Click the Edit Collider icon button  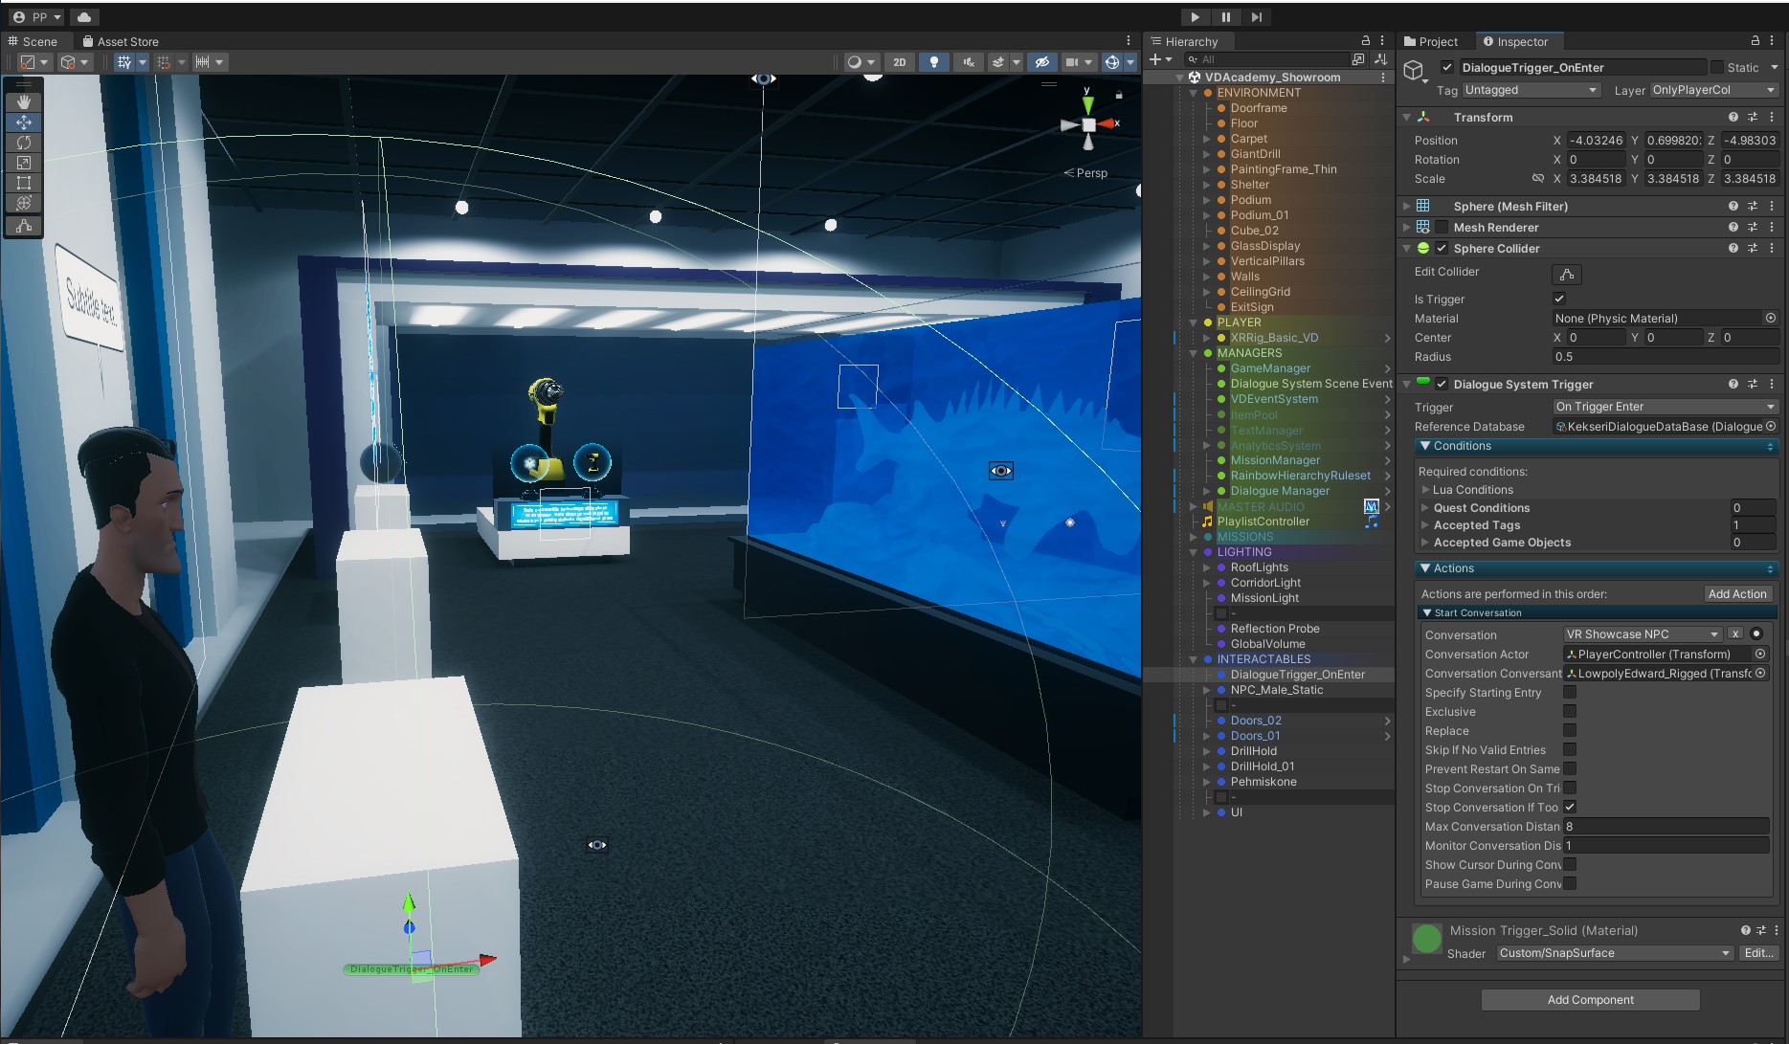[1566, 275]
